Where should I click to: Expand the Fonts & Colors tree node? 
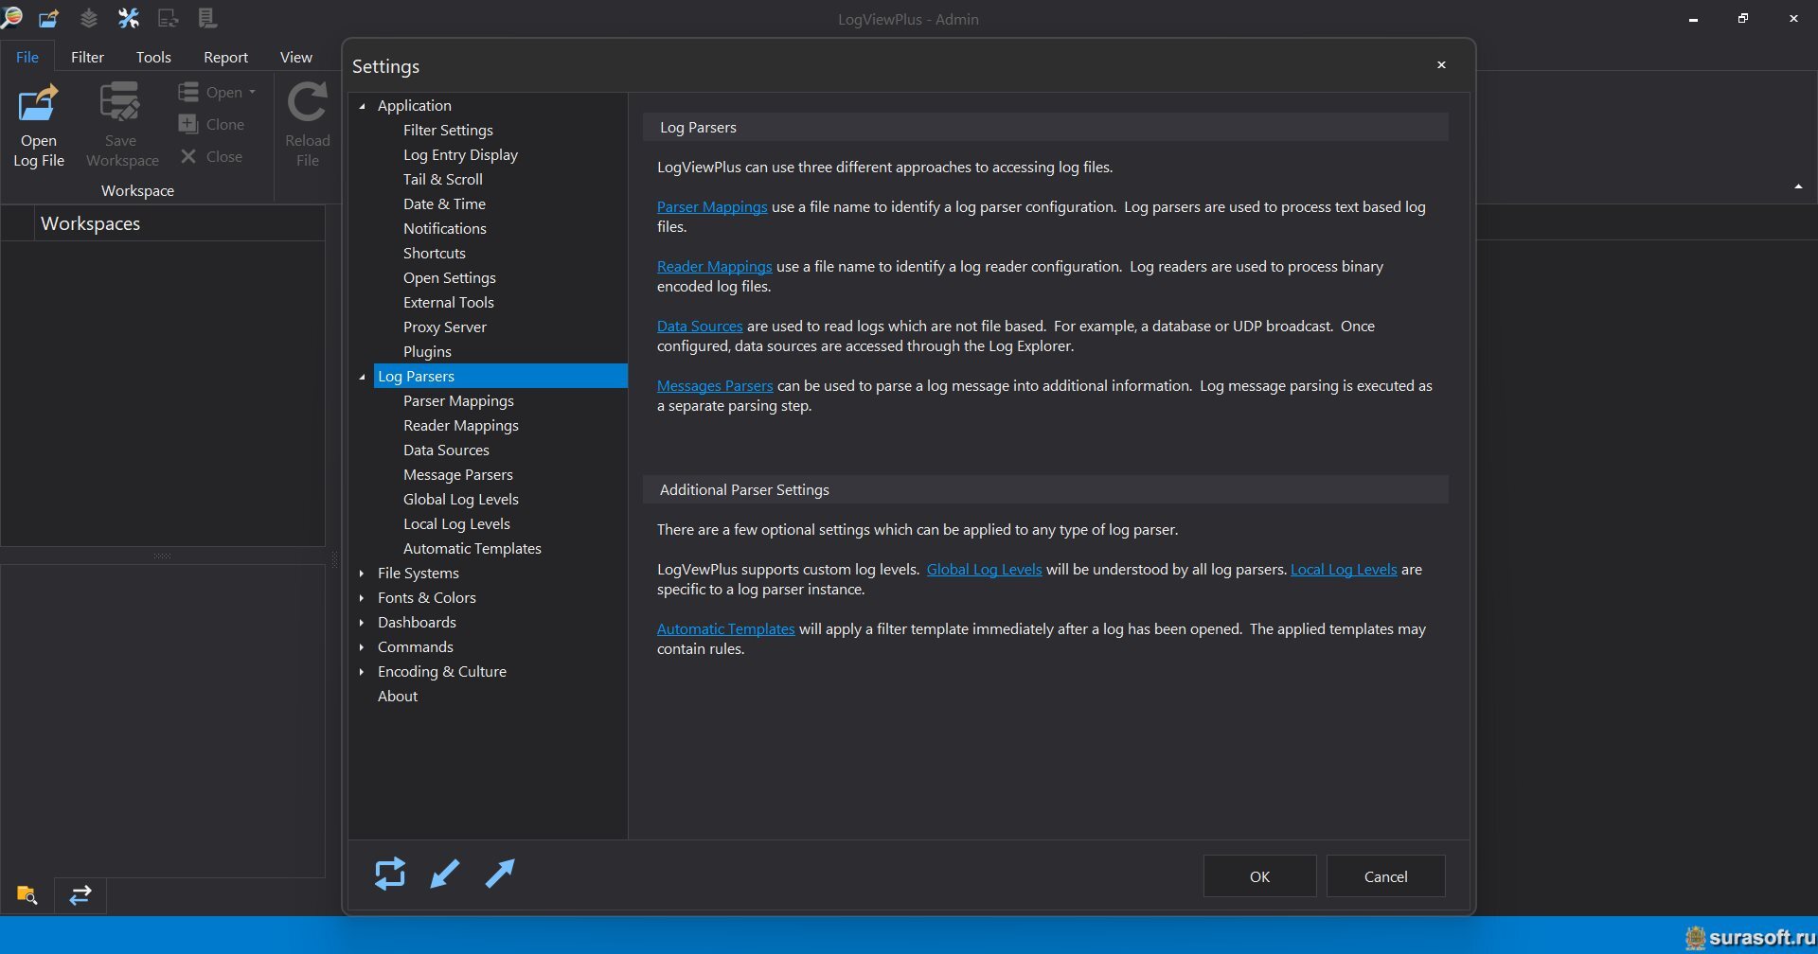(362, 598)
